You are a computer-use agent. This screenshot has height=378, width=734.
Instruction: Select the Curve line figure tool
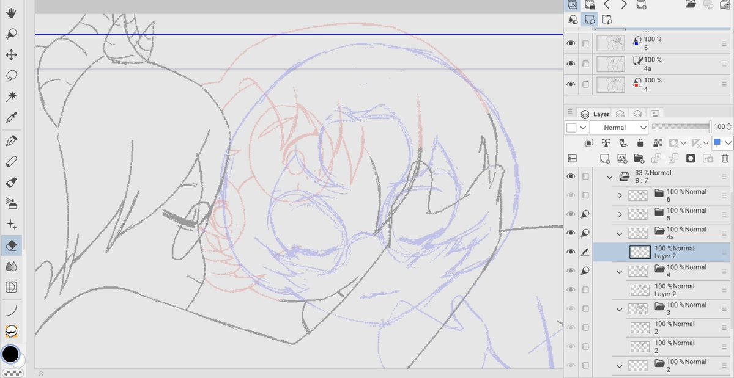click(11, 310)
